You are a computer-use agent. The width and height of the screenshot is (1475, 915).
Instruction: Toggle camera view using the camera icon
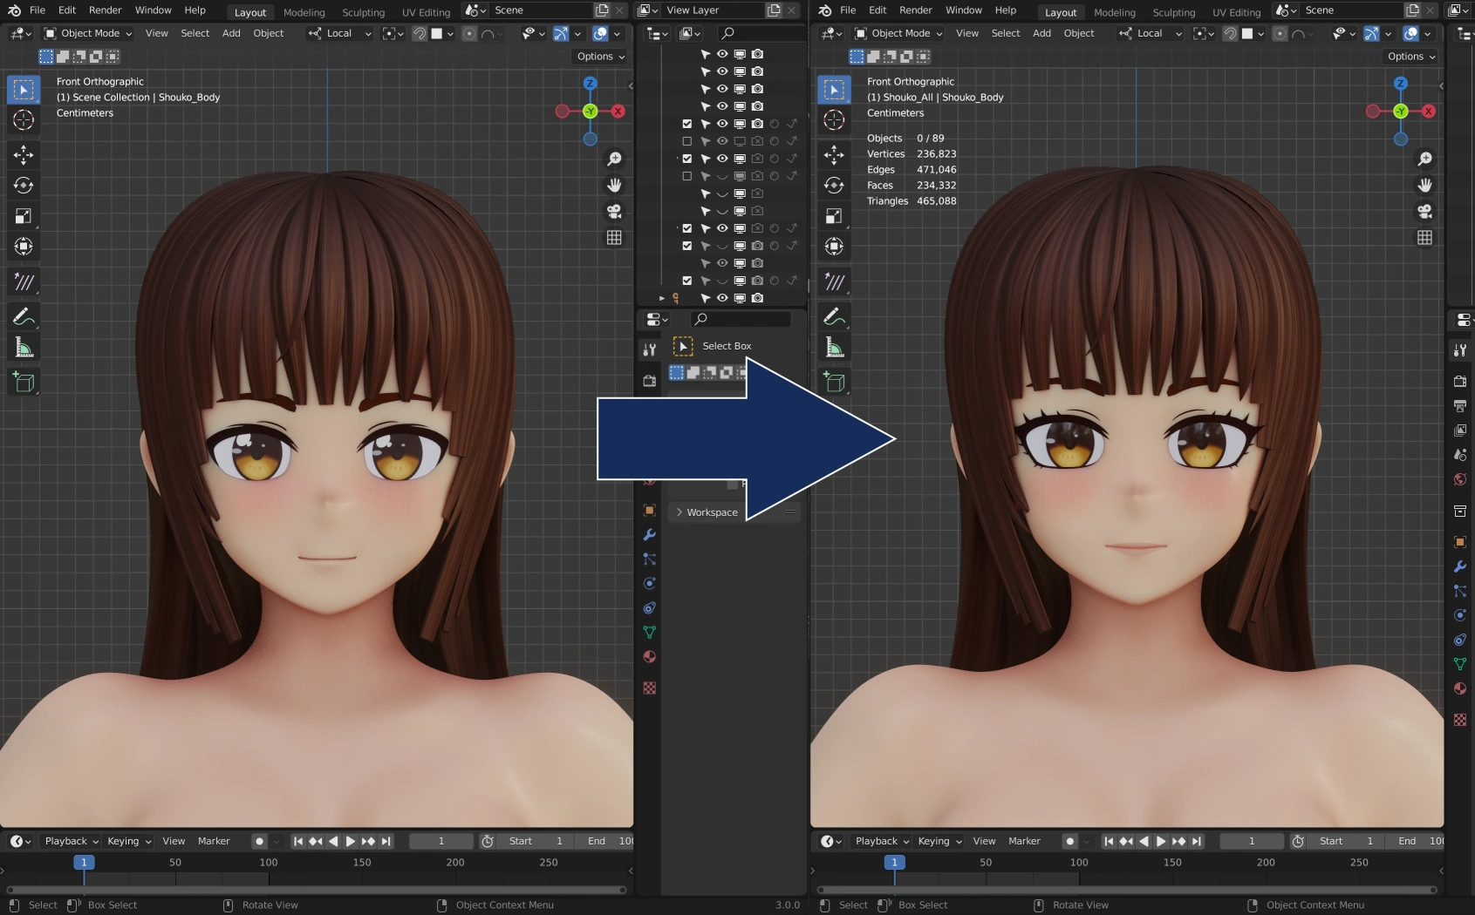click(x=615, y=211)
